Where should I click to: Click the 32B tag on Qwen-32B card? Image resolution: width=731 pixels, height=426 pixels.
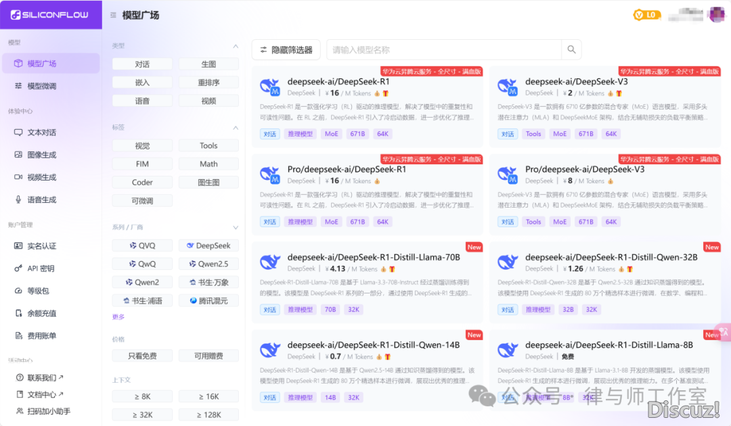[x=568, y=310]
